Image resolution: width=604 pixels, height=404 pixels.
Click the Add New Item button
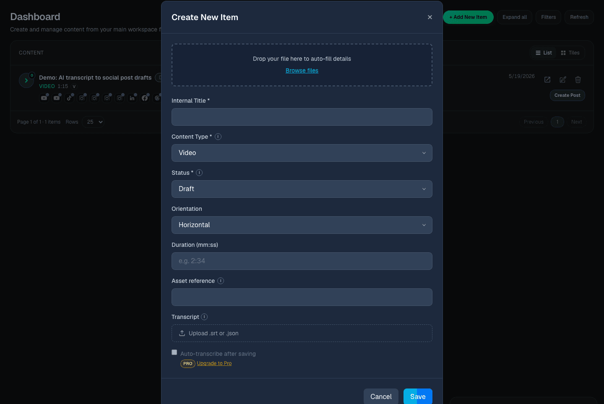click(x=468, y=17)
